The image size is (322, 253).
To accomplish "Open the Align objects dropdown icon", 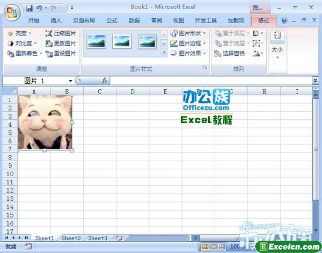I will click(x=258, y=33).
